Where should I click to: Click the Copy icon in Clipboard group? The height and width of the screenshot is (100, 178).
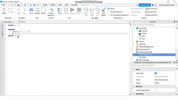point(9,12)
